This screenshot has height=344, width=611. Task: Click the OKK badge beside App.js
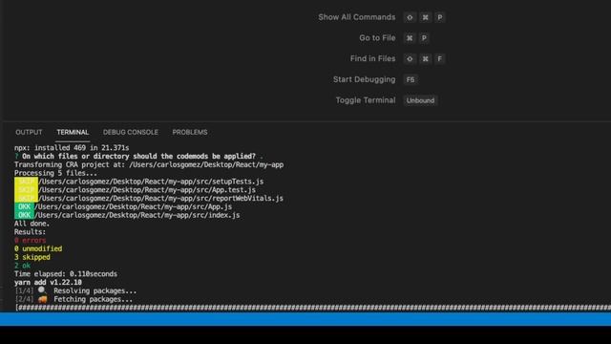pyautogui.click(x=24, y=206)
